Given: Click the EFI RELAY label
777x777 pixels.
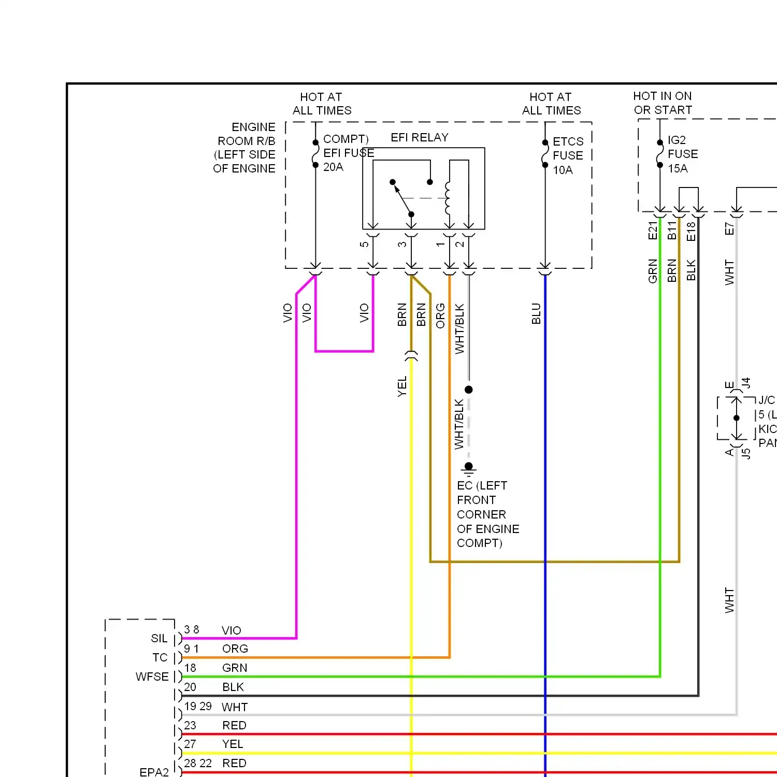Looking at the screenshot, I should [x=420, y=137].
